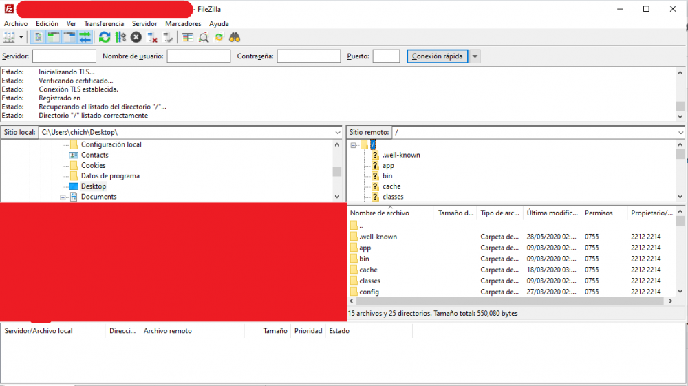Toggle the remote directory tree display
Viewport: 688px width, 386px height.
[x=69, y=37]
